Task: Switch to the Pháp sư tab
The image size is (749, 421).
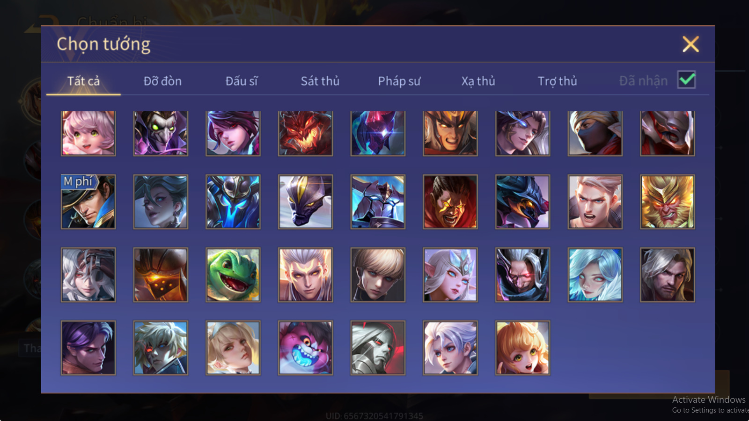Action: 399,81
